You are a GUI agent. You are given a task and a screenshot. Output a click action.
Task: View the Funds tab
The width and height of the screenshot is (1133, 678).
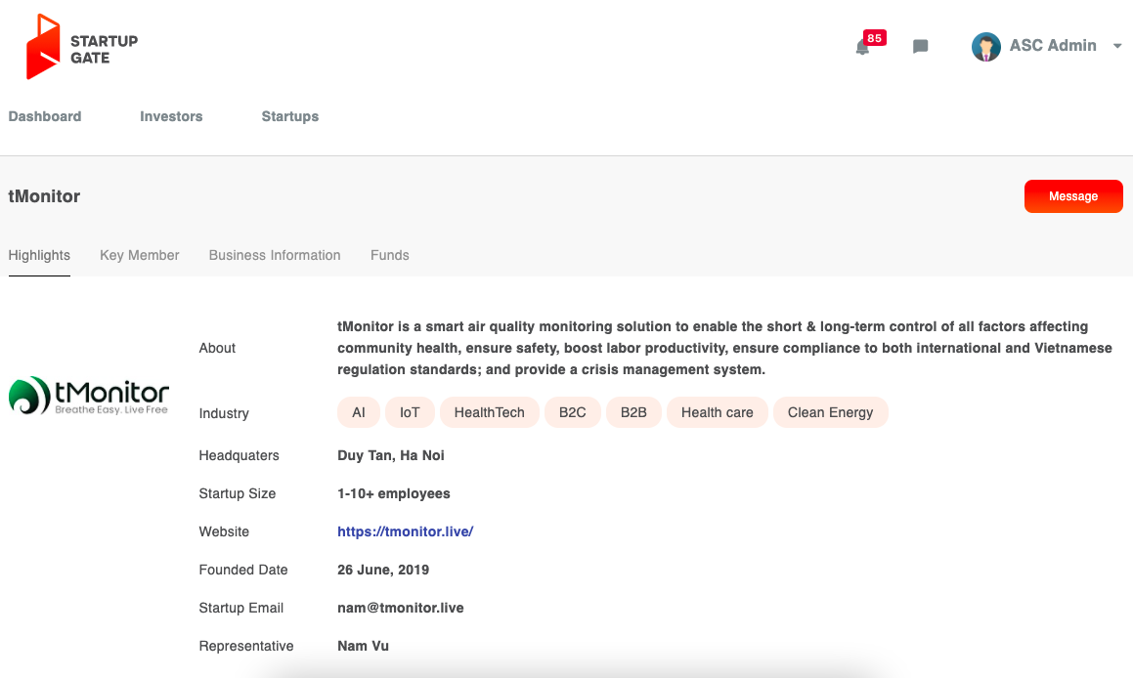click(390, 255)
